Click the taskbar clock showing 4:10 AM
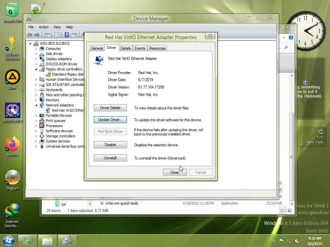 (x=315, y=241)
